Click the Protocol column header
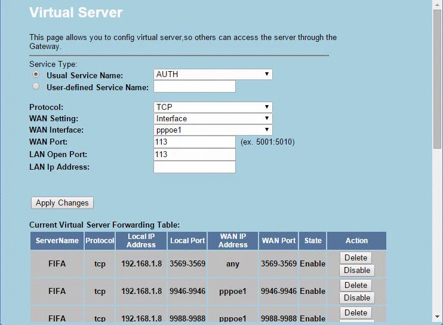Screen dimensions: 443x325 coord(100,241)
